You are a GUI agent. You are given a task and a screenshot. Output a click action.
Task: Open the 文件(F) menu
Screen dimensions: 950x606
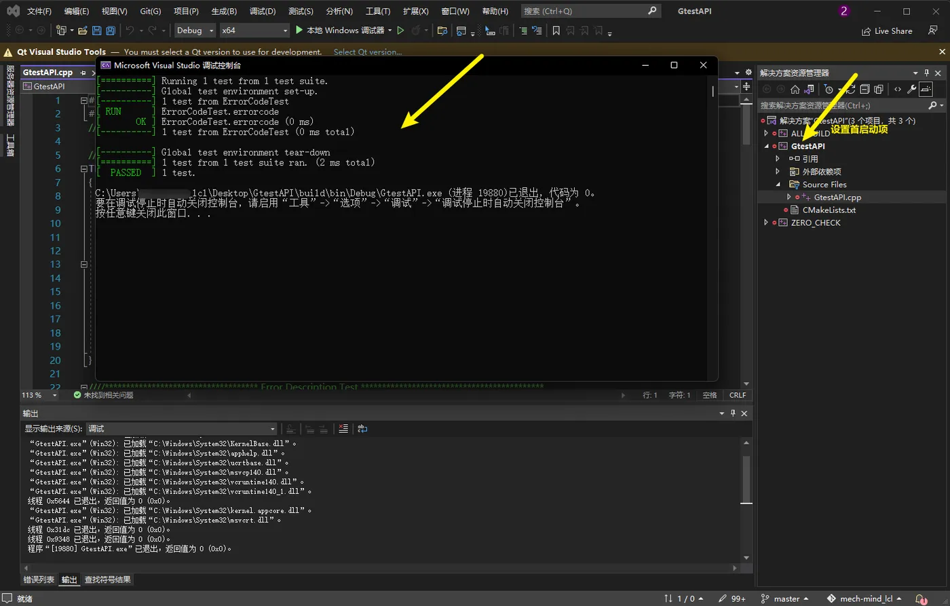pyautogui.click(x=39, y=12)
